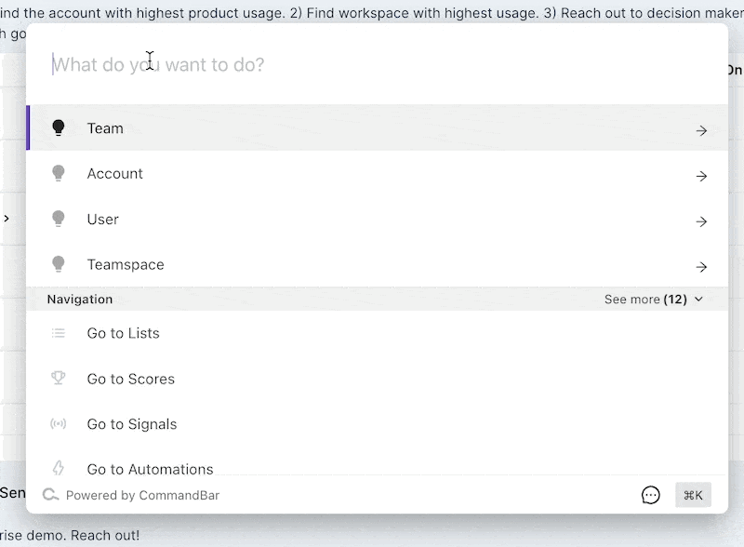The height and width of the screenshot is (547, 744).
Task: Open the Teamspace row arrow
Action: coord(701,267)
